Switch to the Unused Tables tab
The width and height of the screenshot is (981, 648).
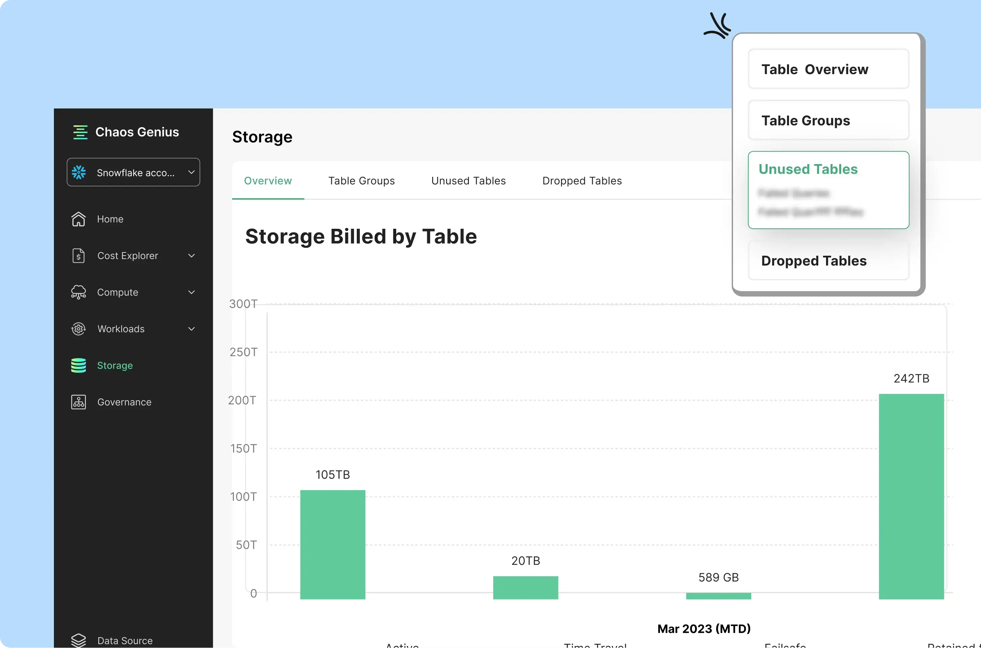point(468,181)
